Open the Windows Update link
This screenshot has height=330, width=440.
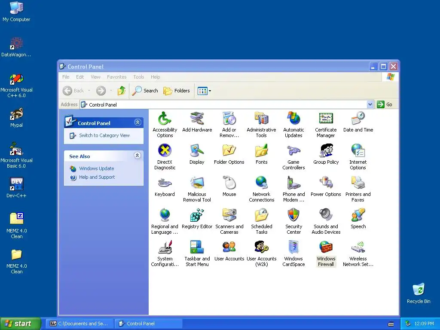pos(97,168)
